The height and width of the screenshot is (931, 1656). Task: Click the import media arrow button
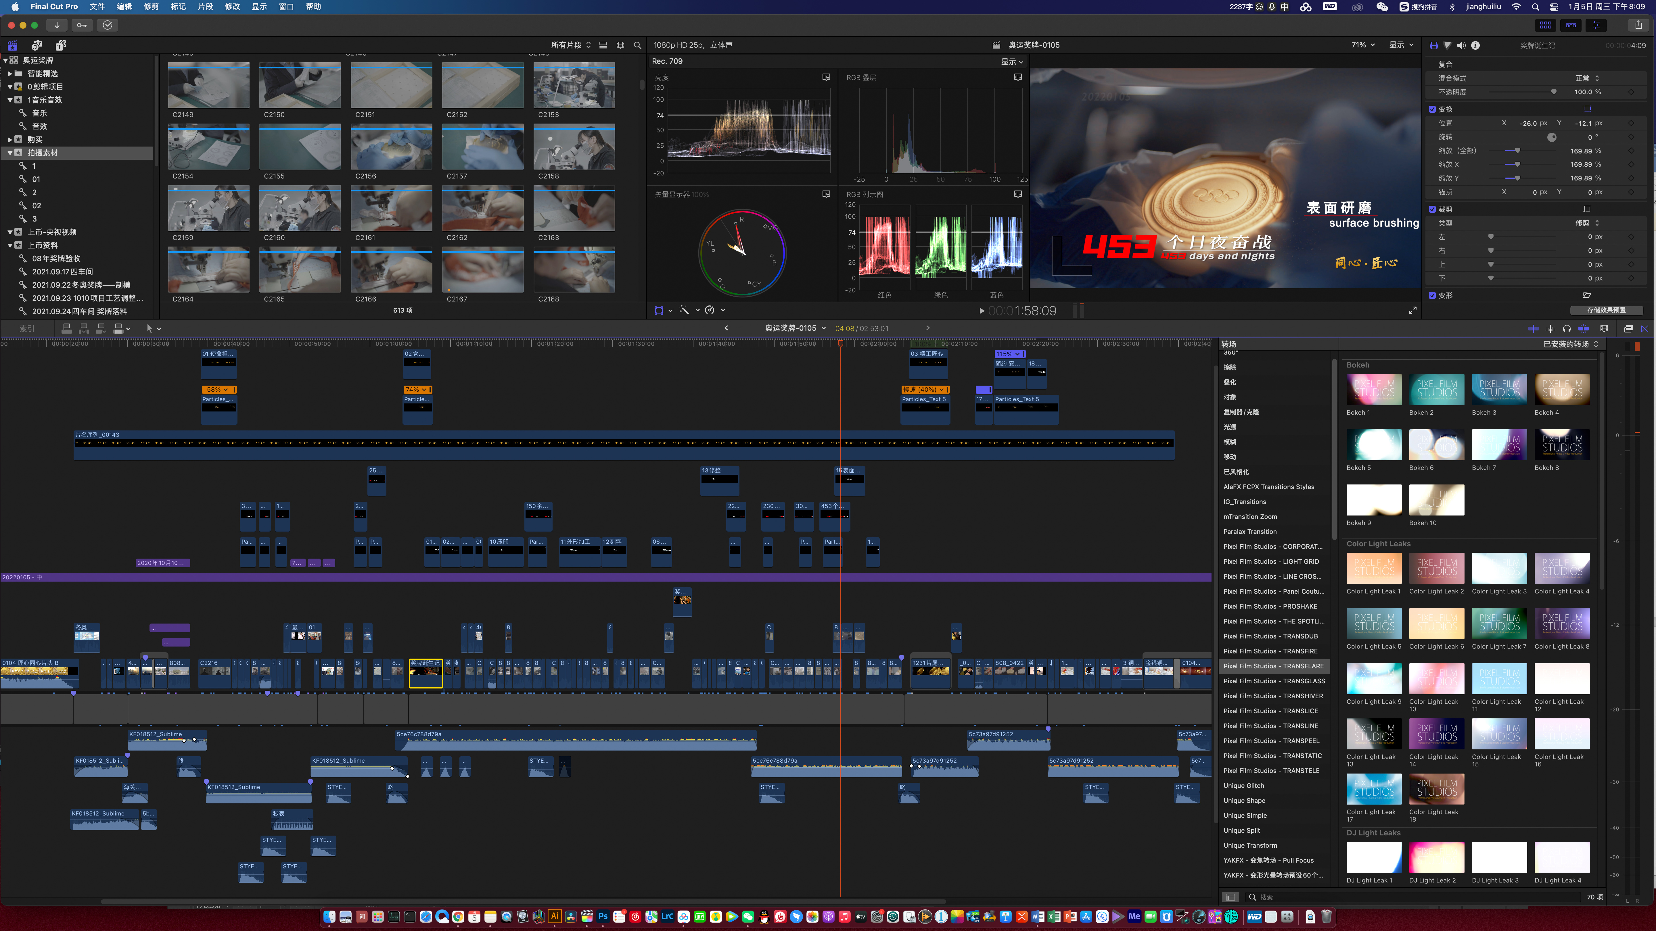point(57,25)
